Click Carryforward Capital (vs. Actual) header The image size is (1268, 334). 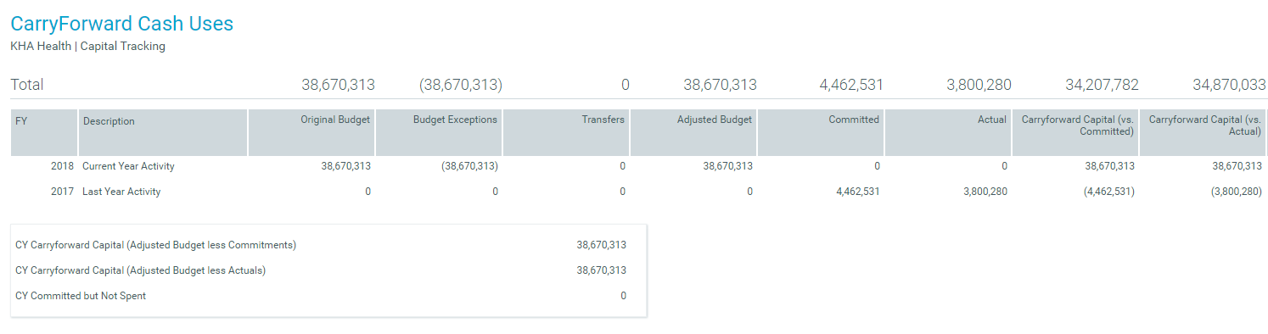(1203, 132)
